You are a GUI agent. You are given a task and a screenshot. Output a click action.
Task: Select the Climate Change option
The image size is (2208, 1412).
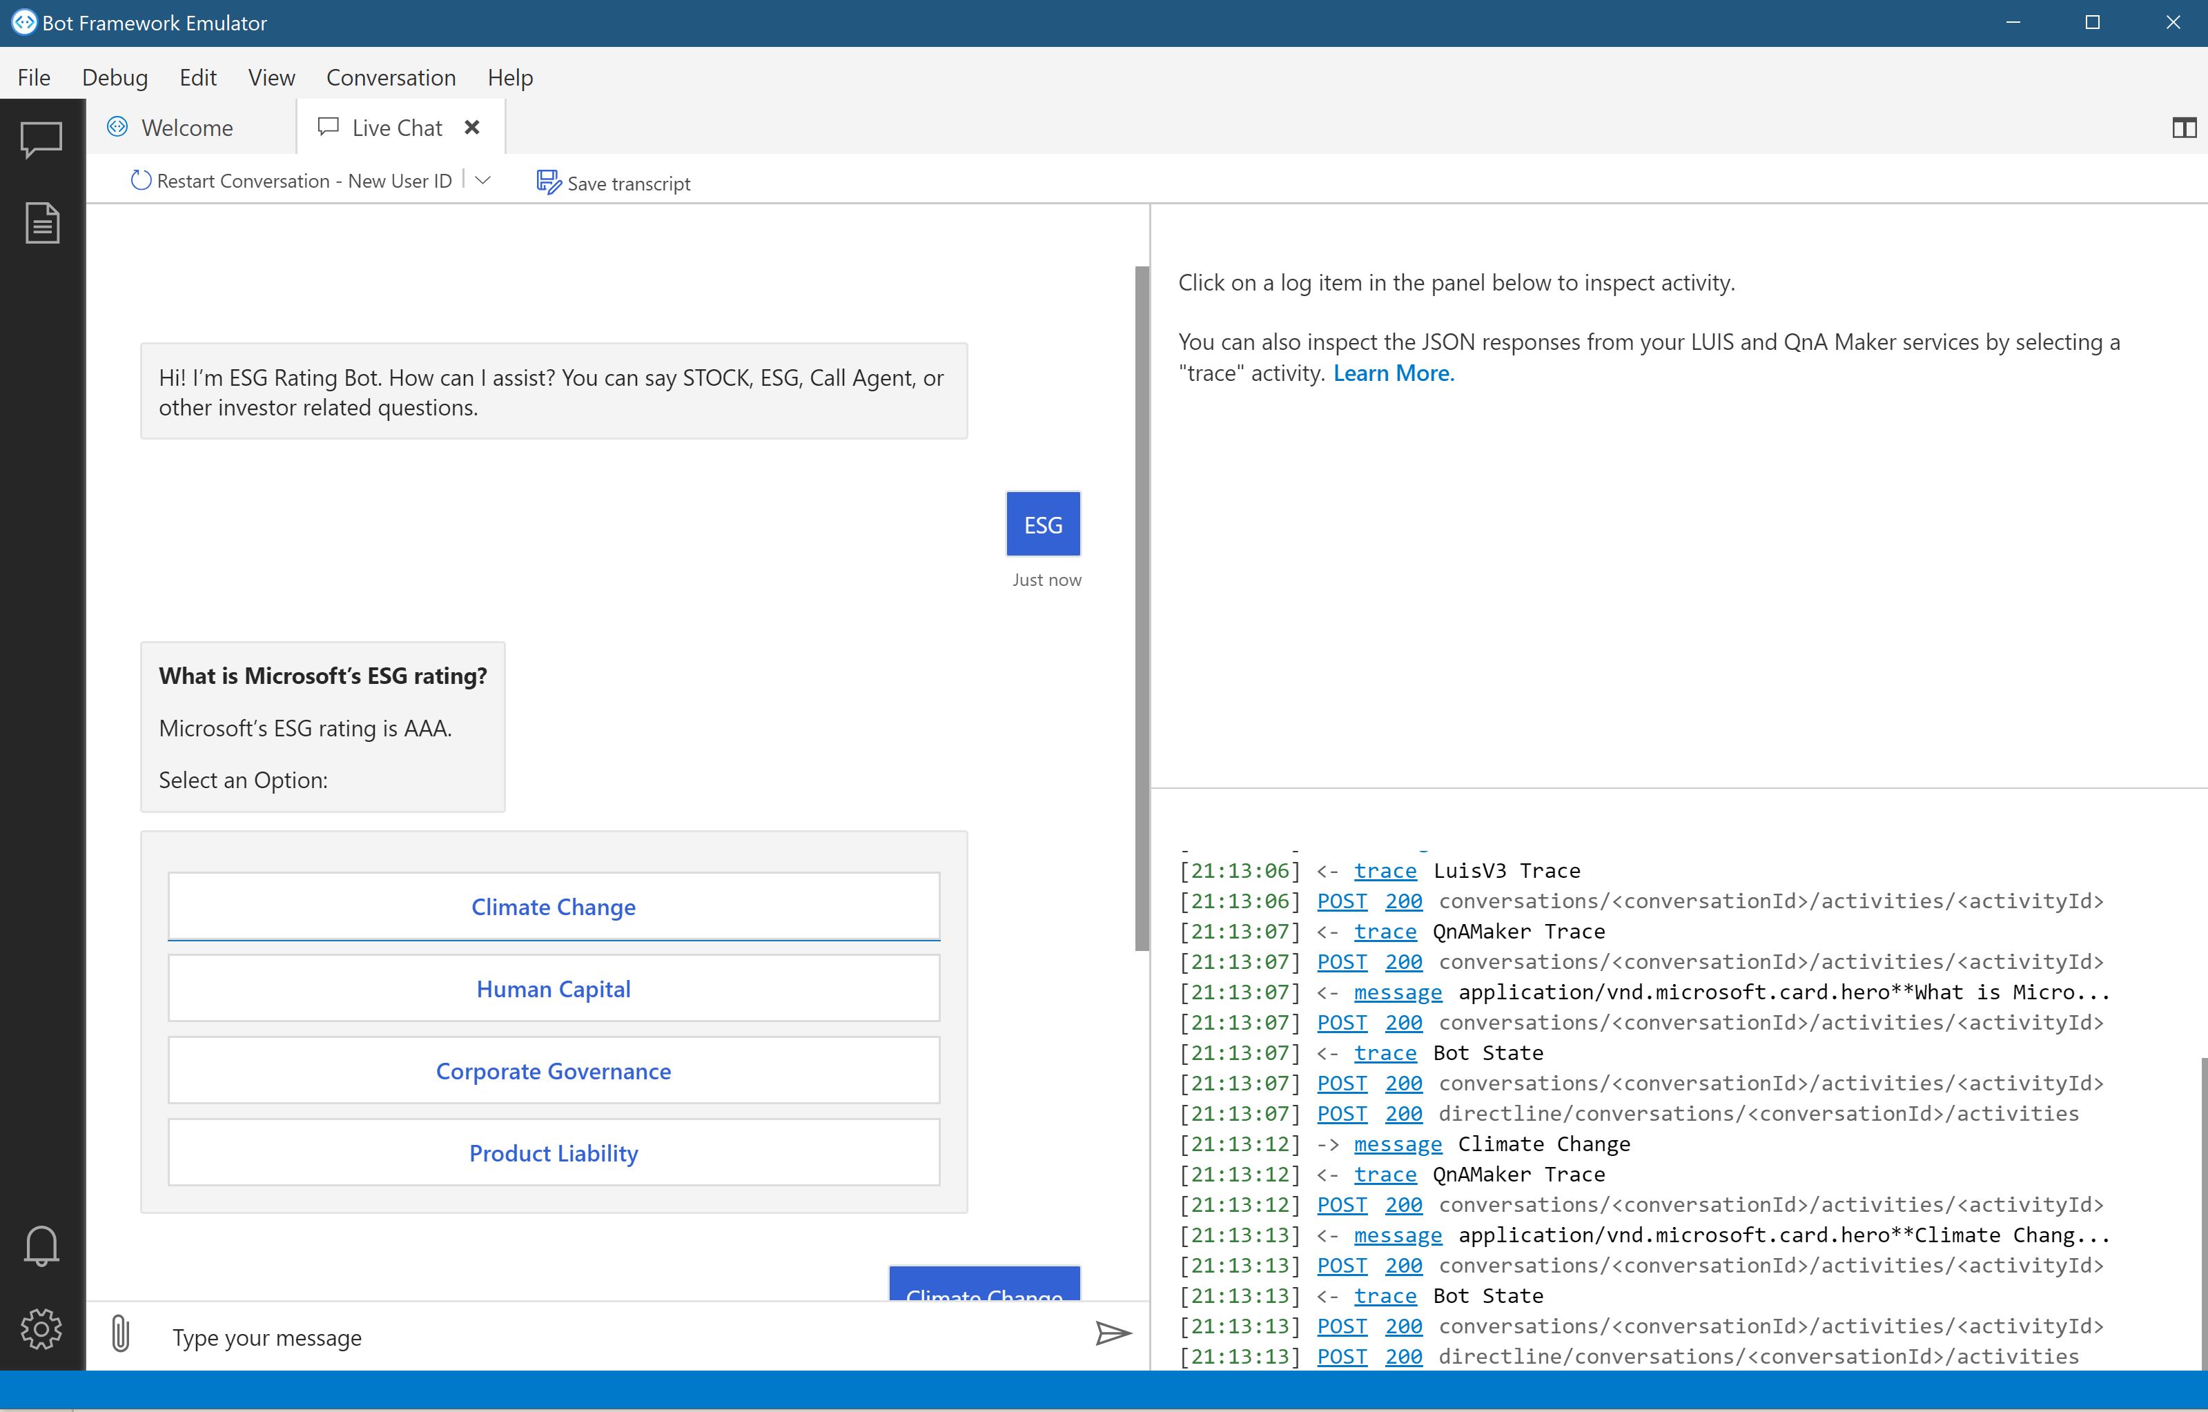point(554,906)
